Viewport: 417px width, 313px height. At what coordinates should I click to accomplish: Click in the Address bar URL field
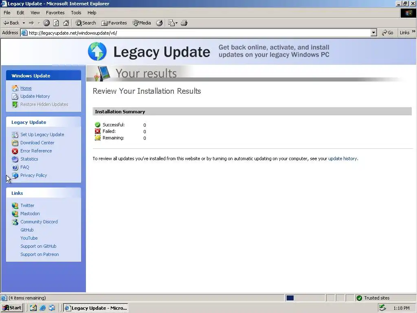197,33
